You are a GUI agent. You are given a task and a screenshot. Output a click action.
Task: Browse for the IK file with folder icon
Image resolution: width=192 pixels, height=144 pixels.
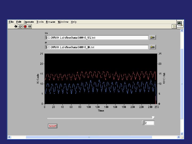click(153, 47)
